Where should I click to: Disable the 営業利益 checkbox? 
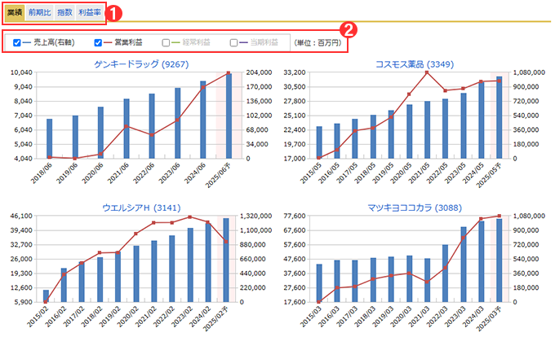98,42
